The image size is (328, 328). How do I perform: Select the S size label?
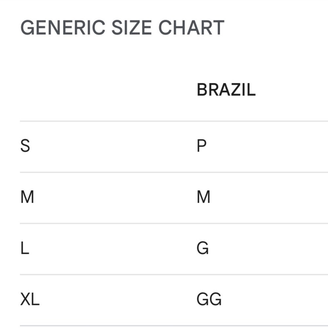click(x=25, y=146)
